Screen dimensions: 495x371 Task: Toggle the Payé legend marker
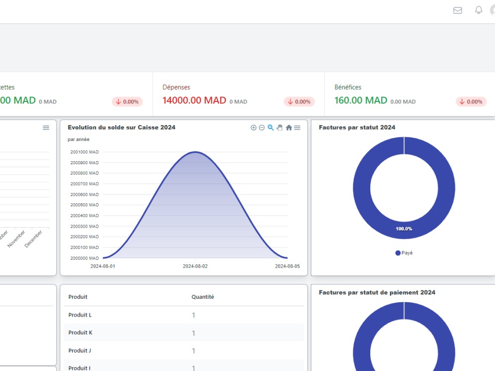click(x=398, y=253)
